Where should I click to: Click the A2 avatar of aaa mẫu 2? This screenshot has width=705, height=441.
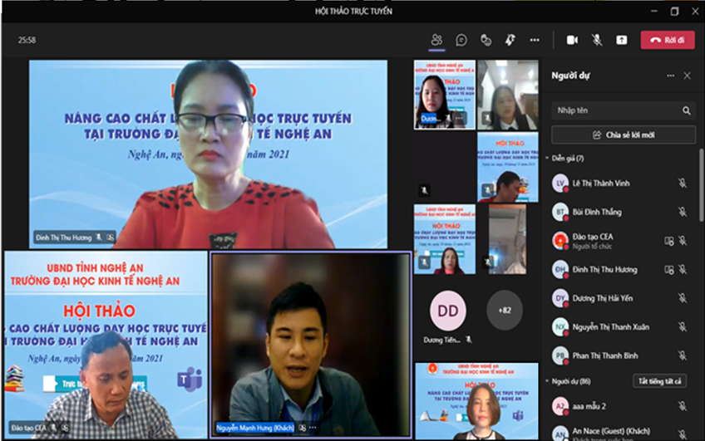click(x=560, y=406)
